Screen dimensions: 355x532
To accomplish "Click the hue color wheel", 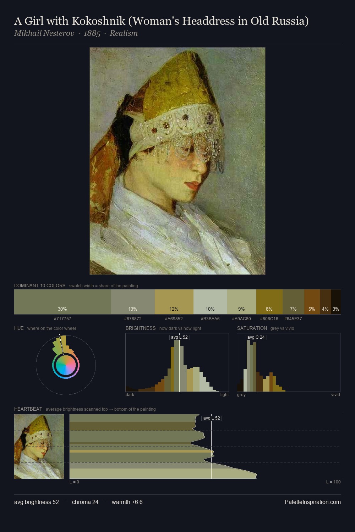I will (x=66, y=365).
